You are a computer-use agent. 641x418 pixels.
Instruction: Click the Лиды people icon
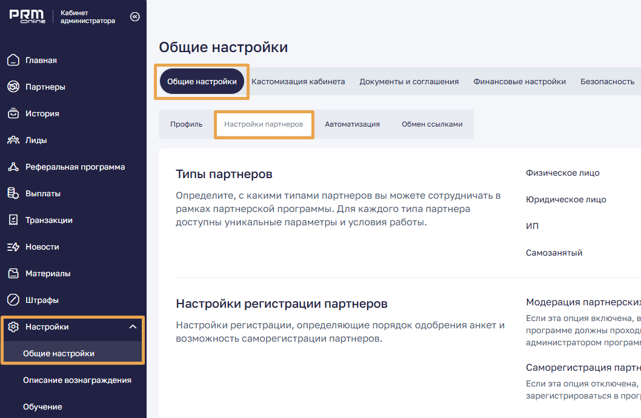[13, 140]
